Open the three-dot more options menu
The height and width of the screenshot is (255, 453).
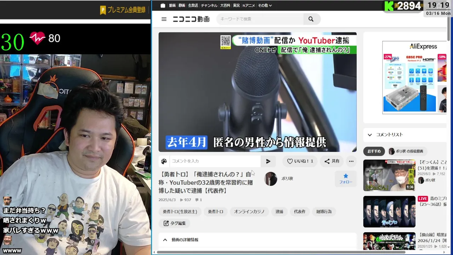tap(351, 161)
